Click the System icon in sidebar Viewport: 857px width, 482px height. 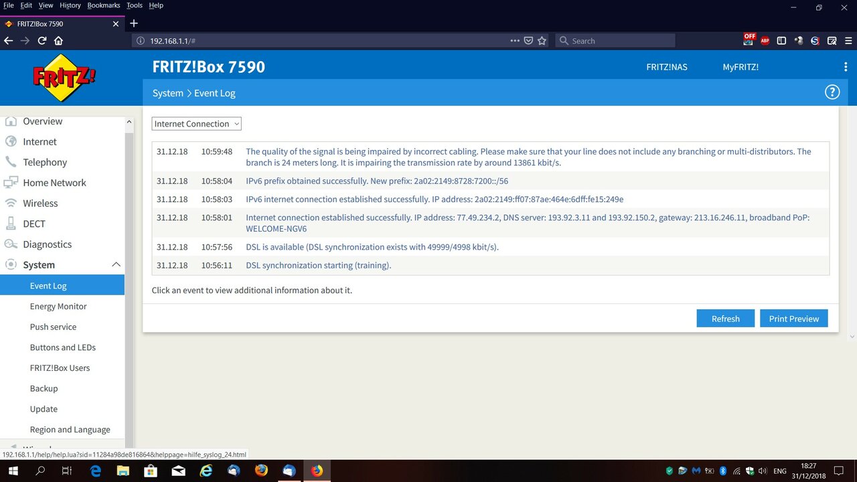[x=11, y=265]
